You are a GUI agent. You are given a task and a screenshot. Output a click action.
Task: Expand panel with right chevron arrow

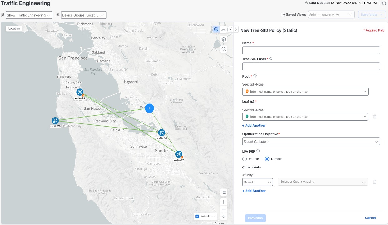[236, 29]
